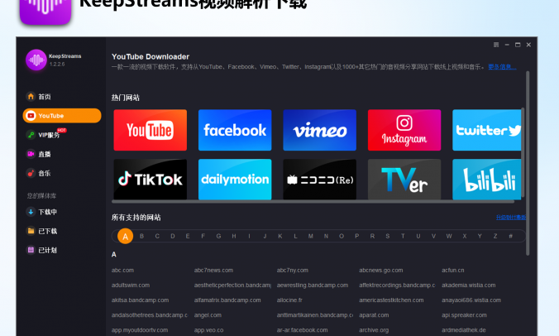Click the main page vertical scrollbar

528,163
